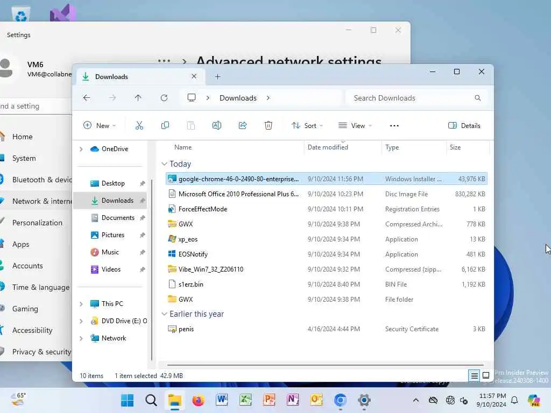The width and height of the screenshot is (551, 413).
Task: Open Personalization in Settings sidebar
Action: (x=37, y=223)
